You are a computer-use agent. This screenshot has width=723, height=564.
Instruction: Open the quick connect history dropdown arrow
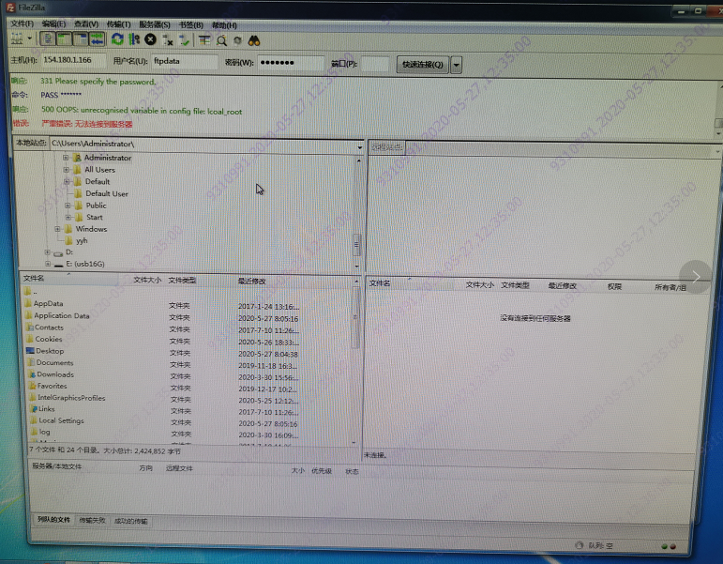coord(456,65)
